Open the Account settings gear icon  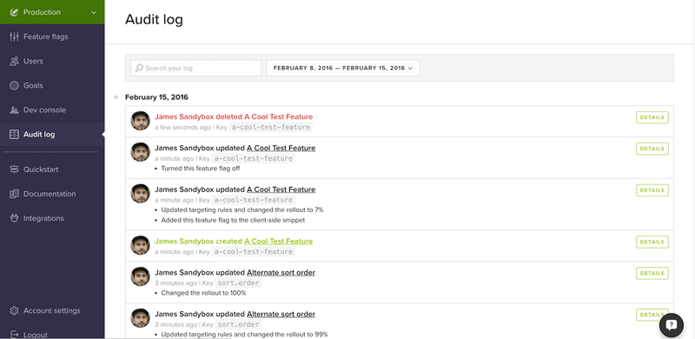tap(14, 310)
